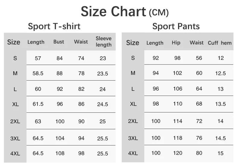
Task: Select the Sport Pants heading
Action: tap(176, 26)
